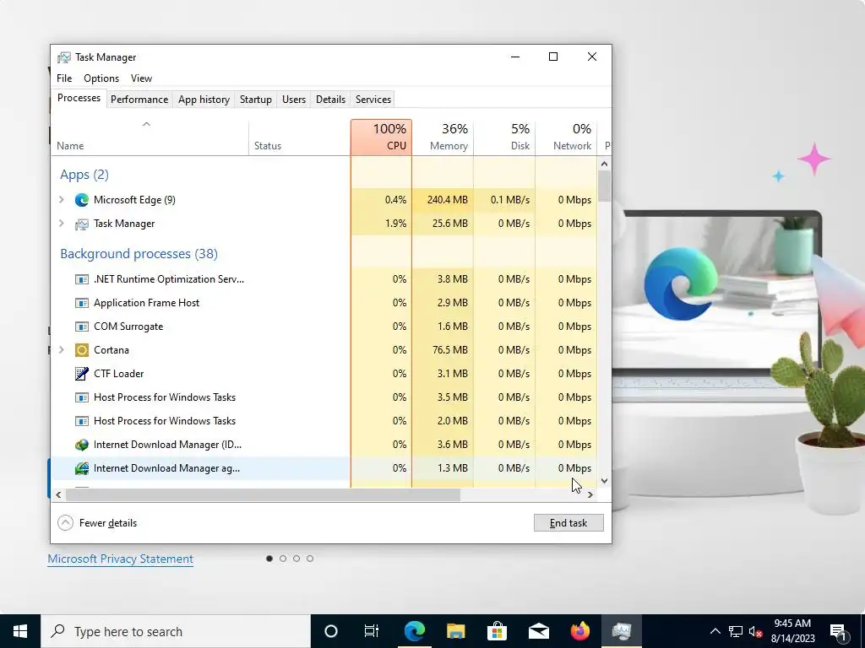Image resolution: width=865 pixels, height=648 pixels.
Task: Click the Task Manager title bar icon
Action: pyautogui.click(x=64, y=57)
